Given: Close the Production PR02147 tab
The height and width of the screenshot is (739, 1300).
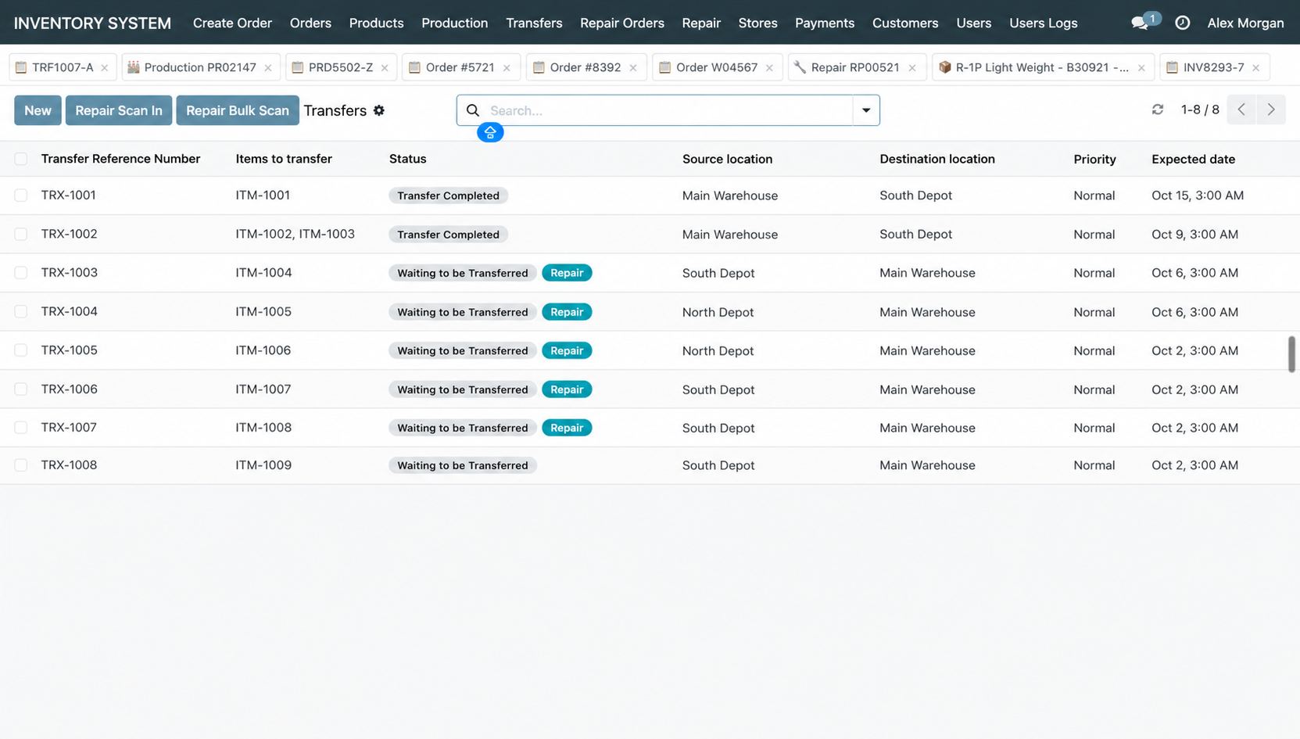Looking at the screenshot, I should (268, 68).
